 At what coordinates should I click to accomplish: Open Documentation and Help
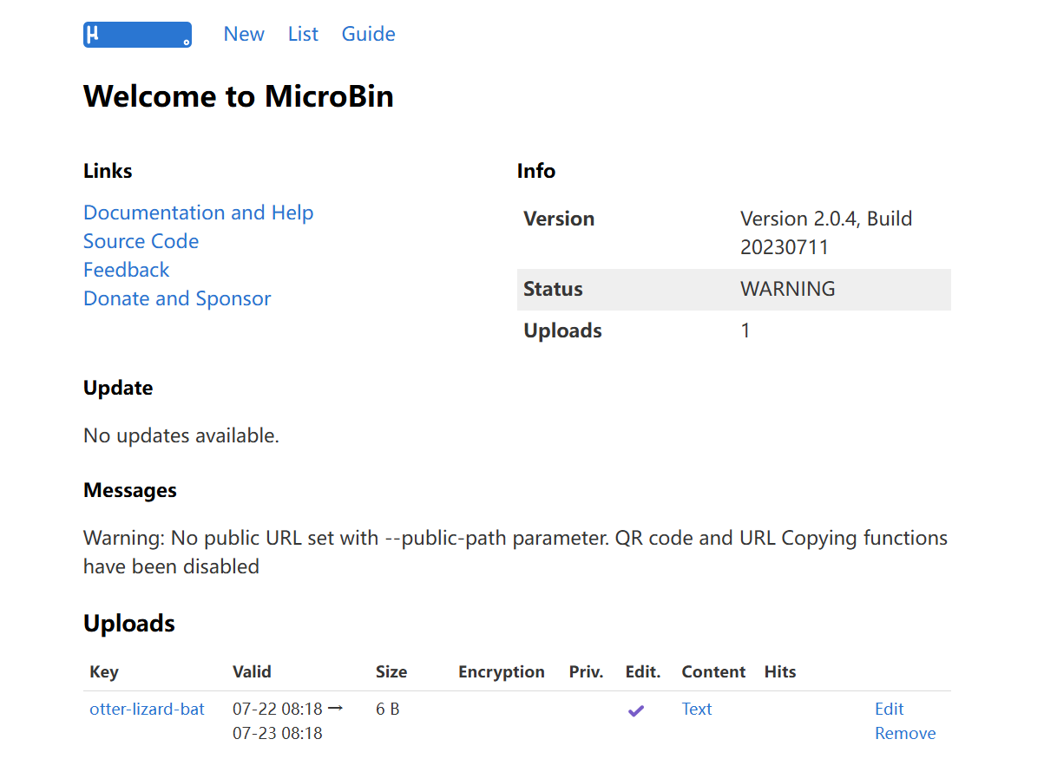198,213
